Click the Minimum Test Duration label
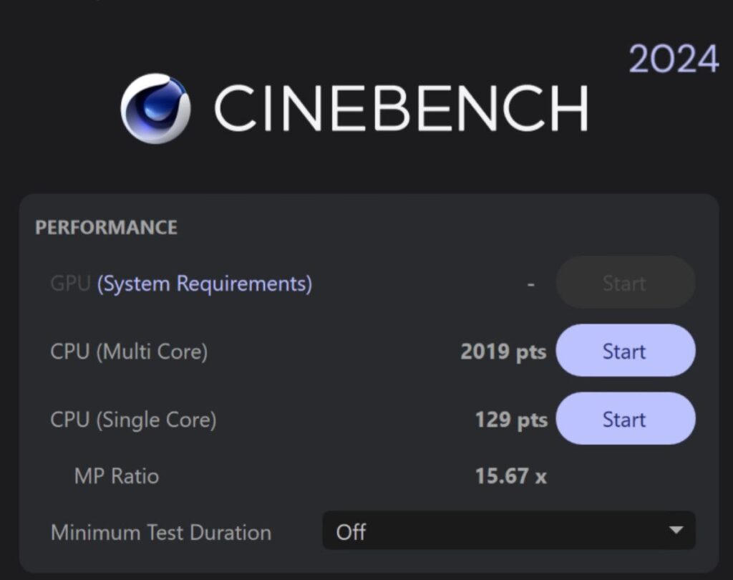 click(x=161, y=533)
